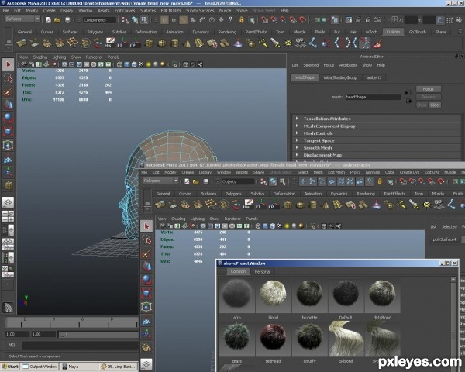Toggle wireframe display cube in the back viewport toolbar
Viewport: 465px width, 372px height.
pos(119,64)
